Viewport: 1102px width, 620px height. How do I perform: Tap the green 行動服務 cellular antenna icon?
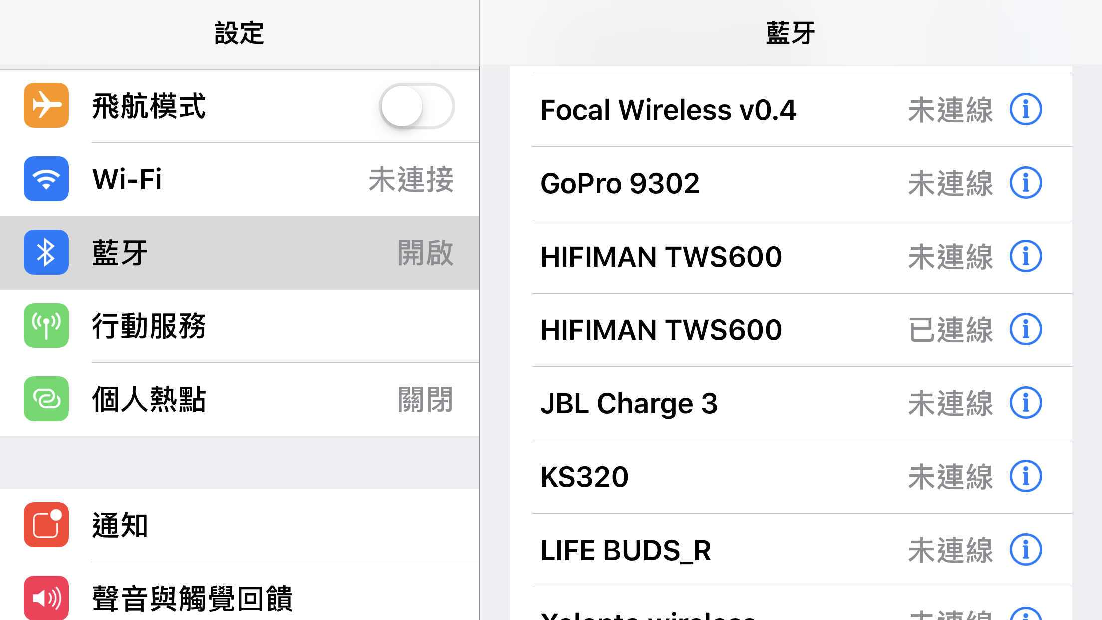46,325
